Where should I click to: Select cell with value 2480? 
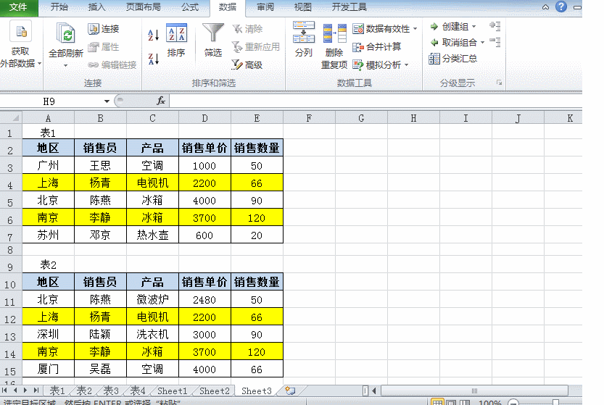[x=204, y=299]
